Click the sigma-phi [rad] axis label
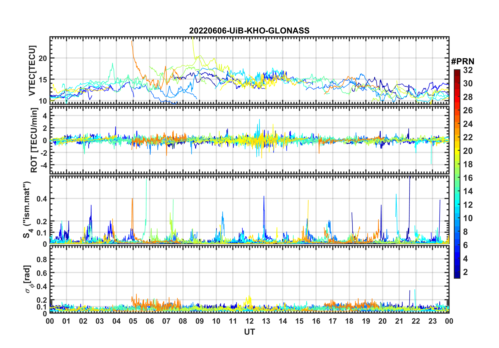This screenshot has height=348, width=499. click(x=28, y=279)
